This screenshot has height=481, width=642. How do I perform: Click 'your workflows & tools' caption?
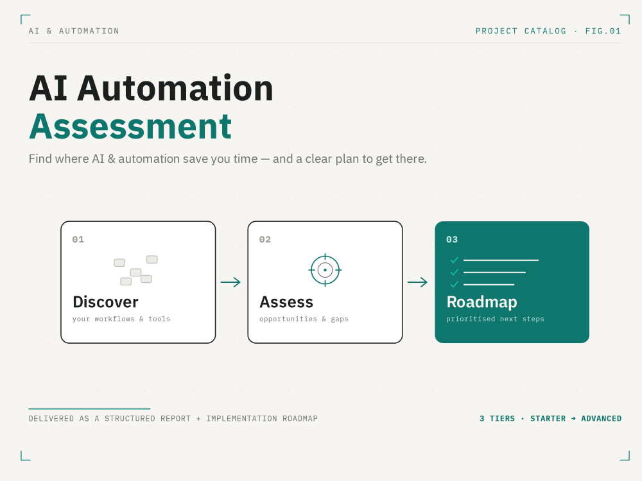click(x=121, y=319)
